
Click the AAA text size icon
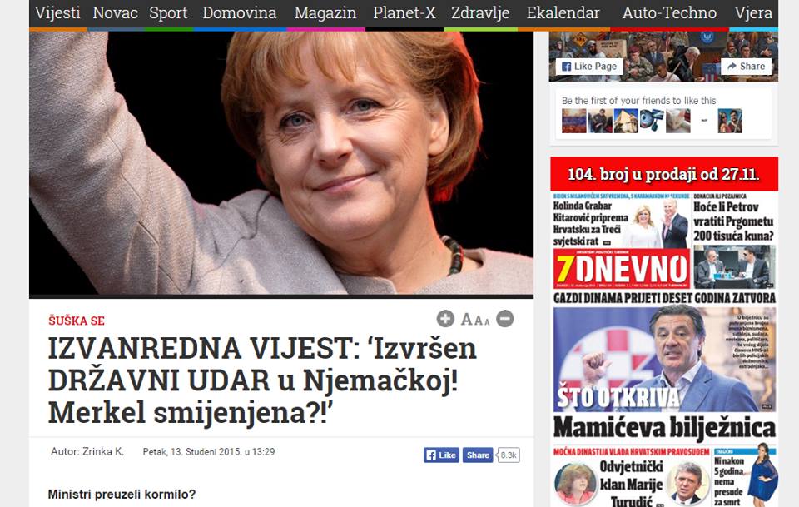pos(475,320)
